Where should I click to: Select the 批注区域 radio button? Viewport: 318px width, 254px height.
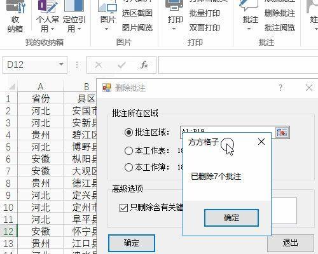coord(128,133)
